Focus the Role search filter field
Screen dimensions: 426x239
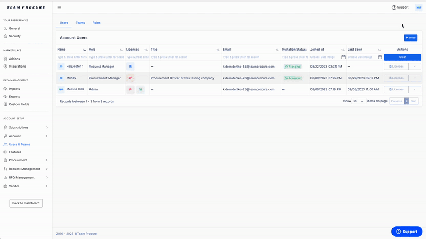[x=106, y=57]
